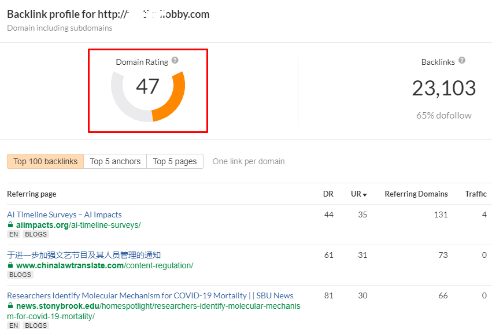Click the padlock icon beside news.stonybrook.edu
Viewport: 492px width, 329px height.
pos(10,306)
